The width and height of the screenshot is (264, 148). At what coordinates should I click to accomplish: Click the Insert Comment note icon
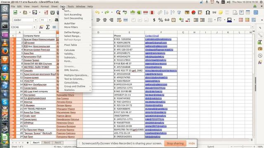pos(221,12)
